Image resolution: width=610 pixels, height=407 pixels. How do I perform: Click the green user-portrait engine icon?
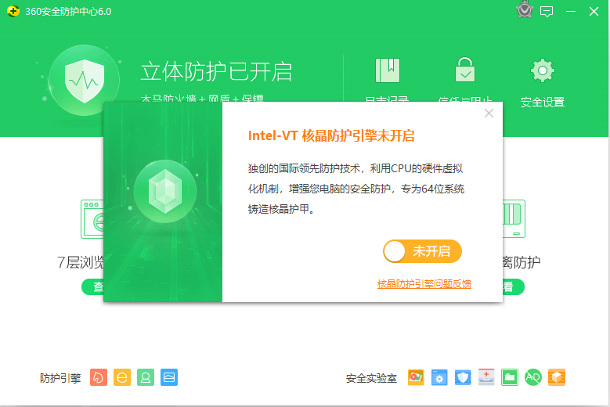pos(146,377)
